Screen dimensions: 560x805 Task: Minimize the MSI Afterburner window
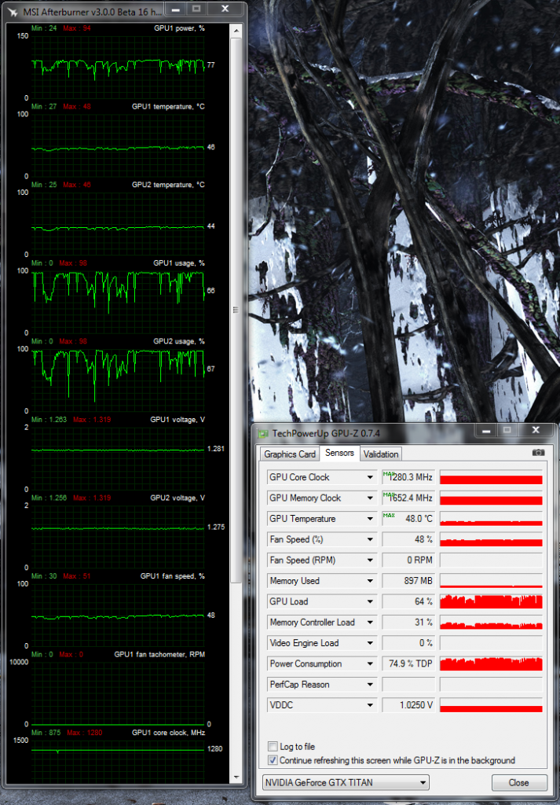click(x=174, y=8)
